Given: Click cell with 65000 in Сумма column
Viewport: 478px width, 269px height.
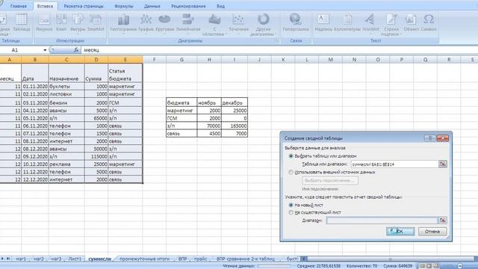Looking at the screenshot, I should tap(96, 118).
